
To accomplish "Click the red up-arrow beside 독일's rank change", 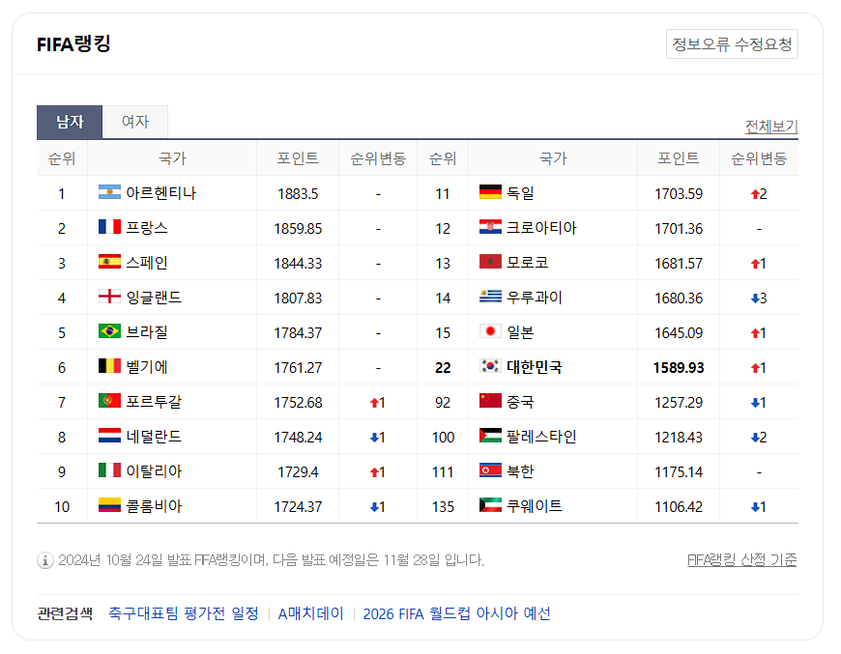I will [x=756, y=193].
